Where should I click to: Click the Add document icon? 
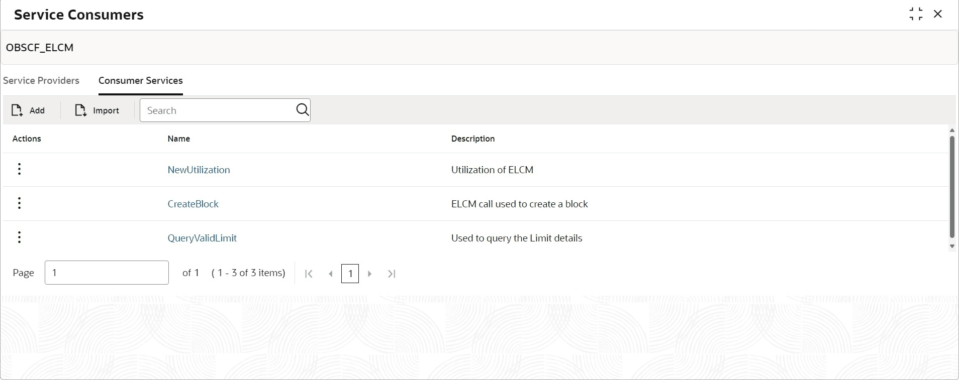tap(17, 110)
